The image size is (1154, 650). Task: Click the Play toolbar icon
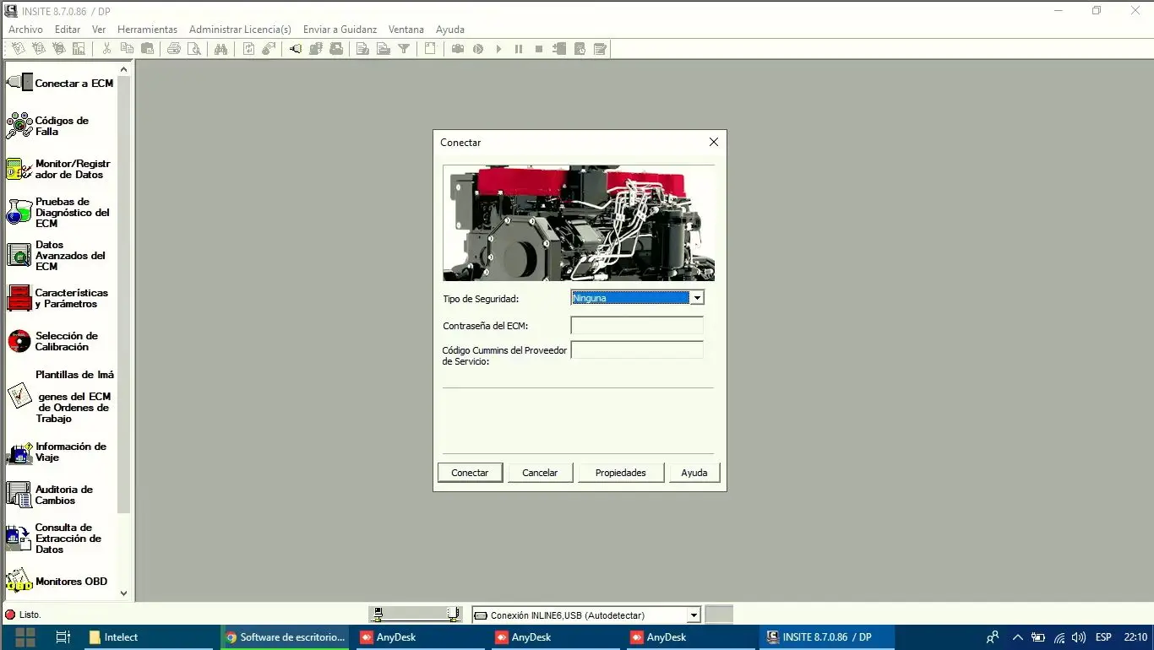(x=498, y=49)
